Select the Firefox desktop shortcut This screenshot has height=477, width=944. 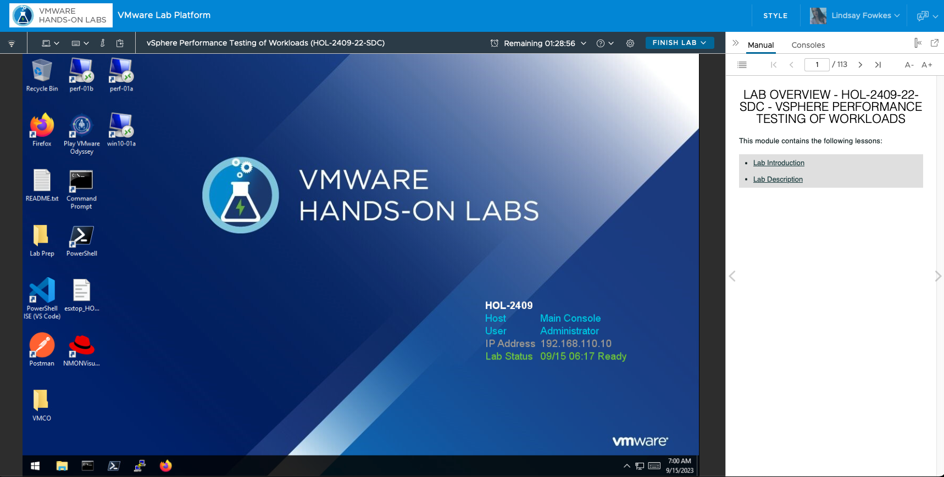[x=42, y=130]
